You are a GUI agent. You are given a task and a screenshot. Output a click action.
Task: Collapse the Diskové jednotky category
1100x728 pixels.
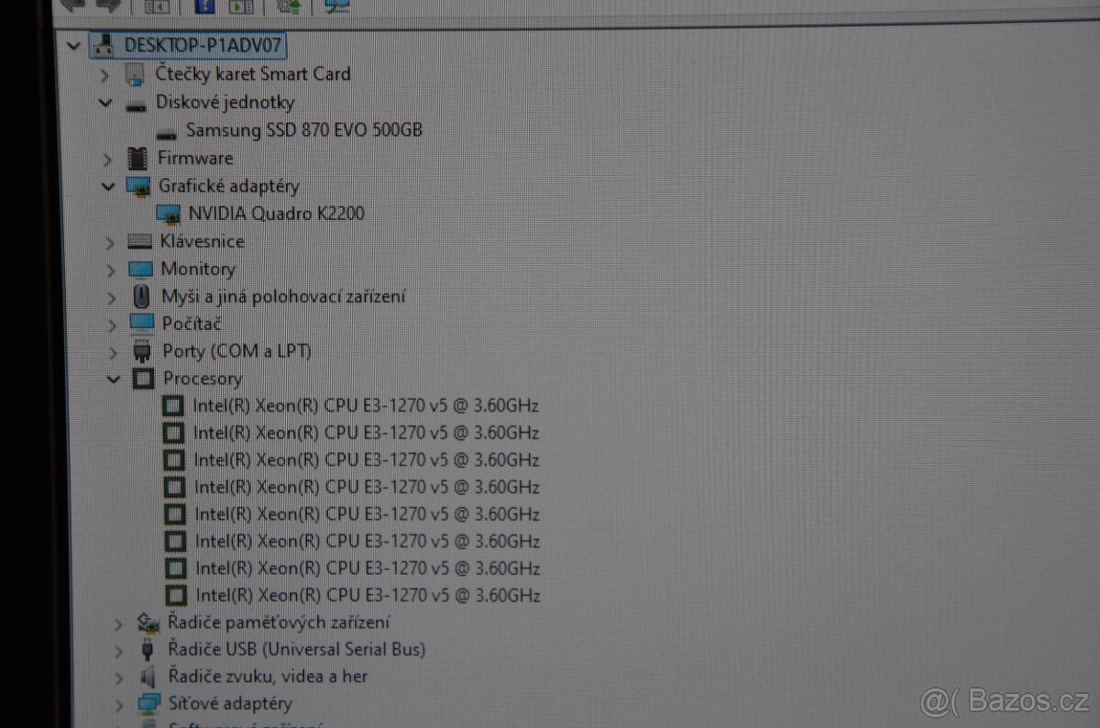pyautogui.click(x=105, y=103)
